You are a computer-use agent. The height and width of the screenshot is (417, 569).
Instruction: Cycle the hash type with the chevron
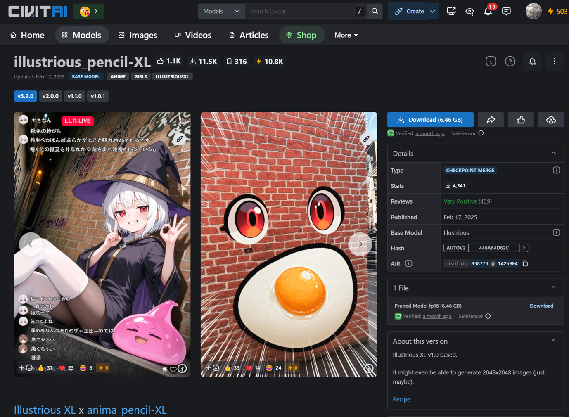pos(524,248)
